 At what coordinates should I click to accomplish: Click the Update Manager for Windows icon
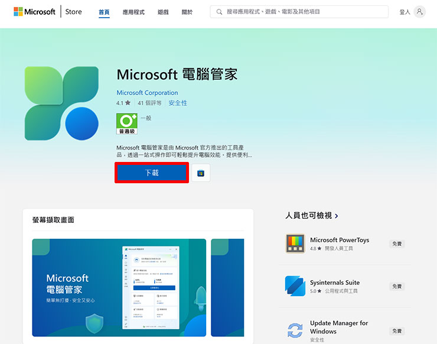[x=295, y=330]
